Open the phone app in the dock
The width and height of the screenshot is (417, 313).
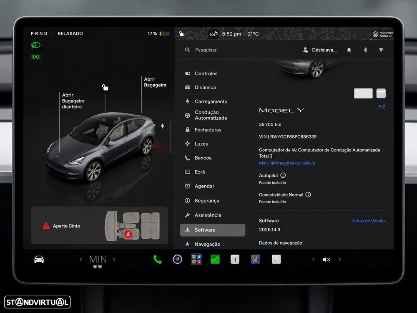[x=158, y=259]
